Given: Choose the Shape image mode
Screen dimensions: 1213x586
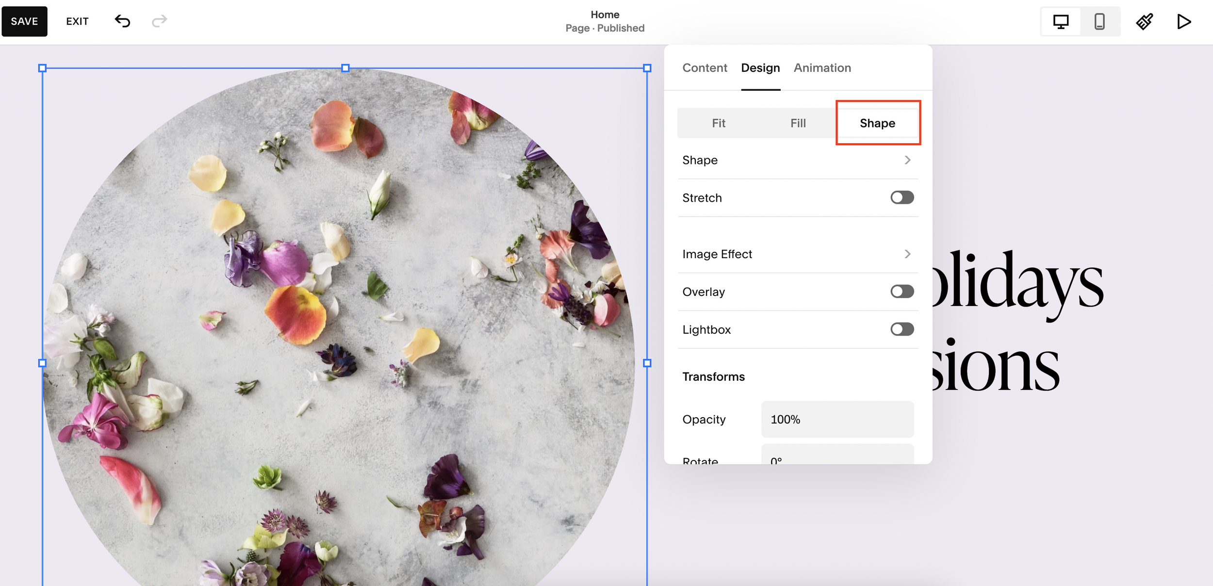Looking at the screenshot, I should [877, 123].
